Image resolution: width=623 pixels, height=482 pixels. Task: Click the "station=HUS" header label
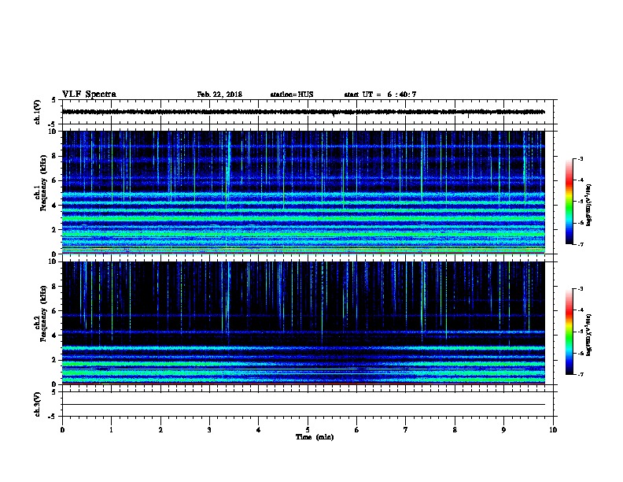(x=292, y=95)
